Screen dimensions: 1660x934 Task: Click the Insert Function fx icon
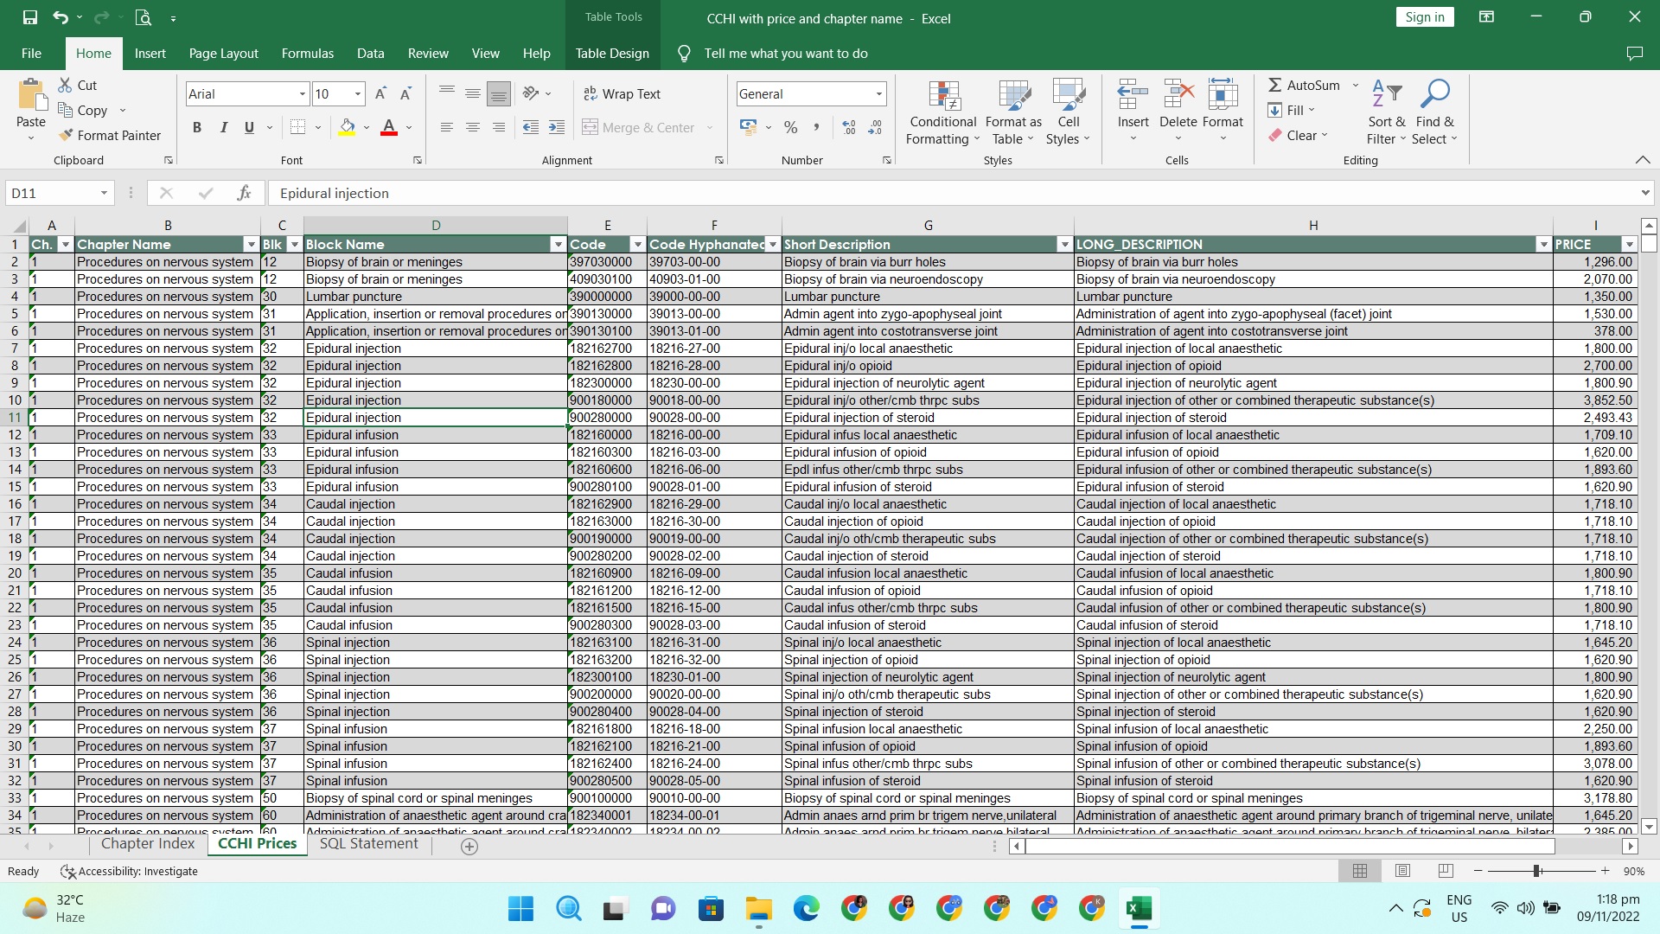click(244, 193)
